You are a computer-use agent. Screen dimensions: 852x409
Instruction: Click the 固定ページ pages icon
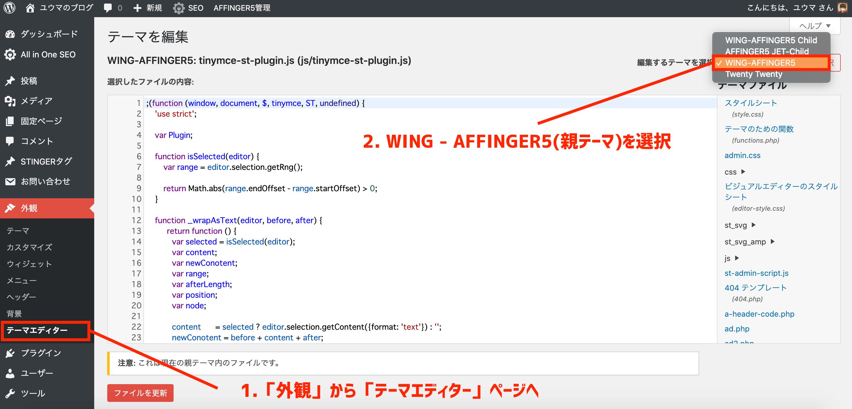coord(10,121)
